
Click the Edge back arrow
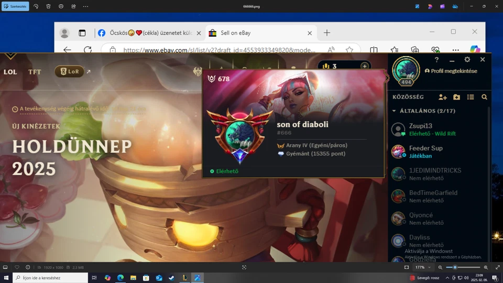pos(67,50)
